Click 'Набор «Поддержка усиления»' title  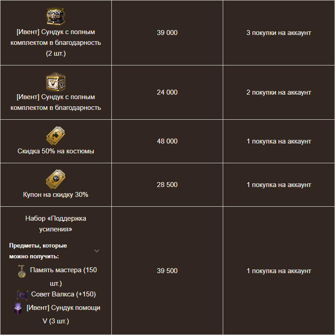tap(56, 224)
